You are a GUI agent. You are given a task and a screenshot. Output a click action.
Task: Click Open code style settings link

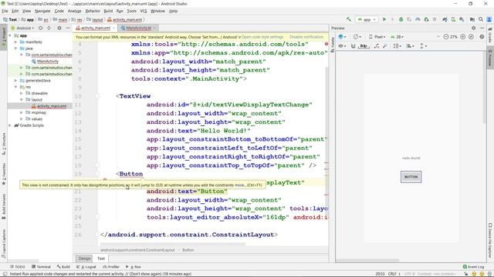pos(262,37)
